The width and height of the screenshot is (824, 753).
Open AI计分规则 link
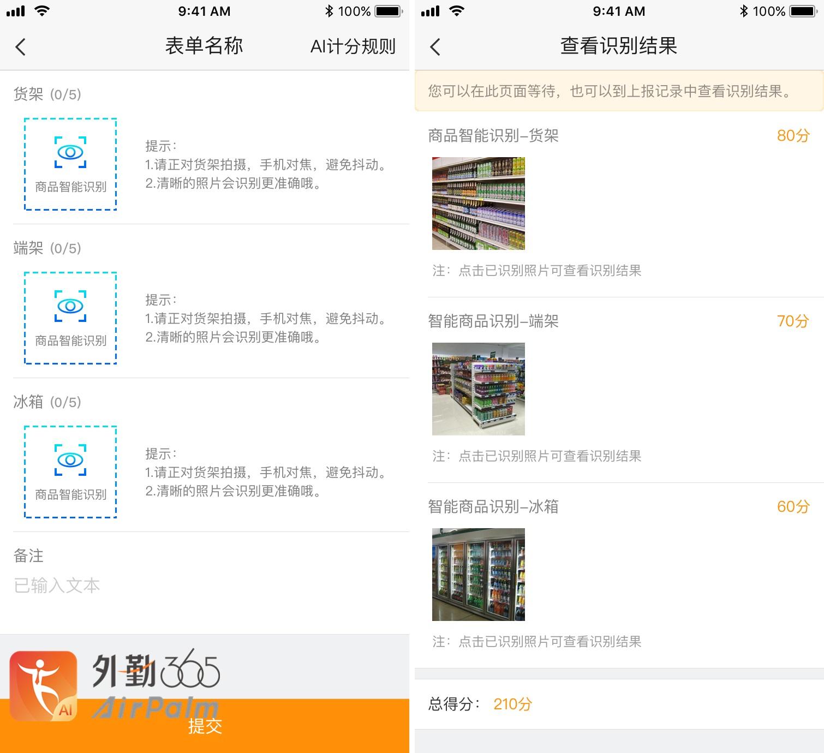click(x=353, y=47)
